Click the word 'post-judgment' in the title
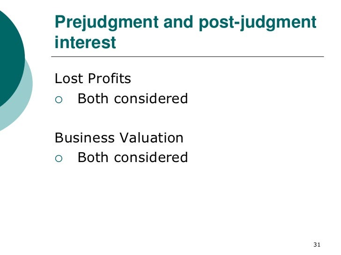 [x=258, y=23]
